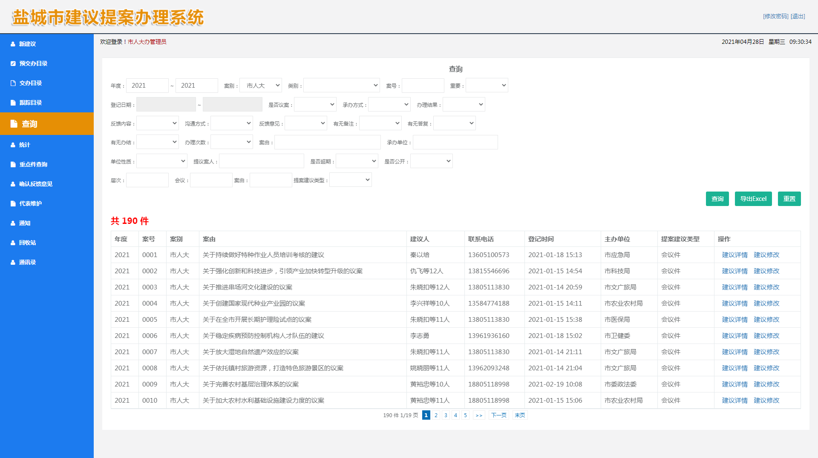Open the 提案建议类型 dropdown
The width and height of the screenshot is (818, 458).
pos(350,180)
